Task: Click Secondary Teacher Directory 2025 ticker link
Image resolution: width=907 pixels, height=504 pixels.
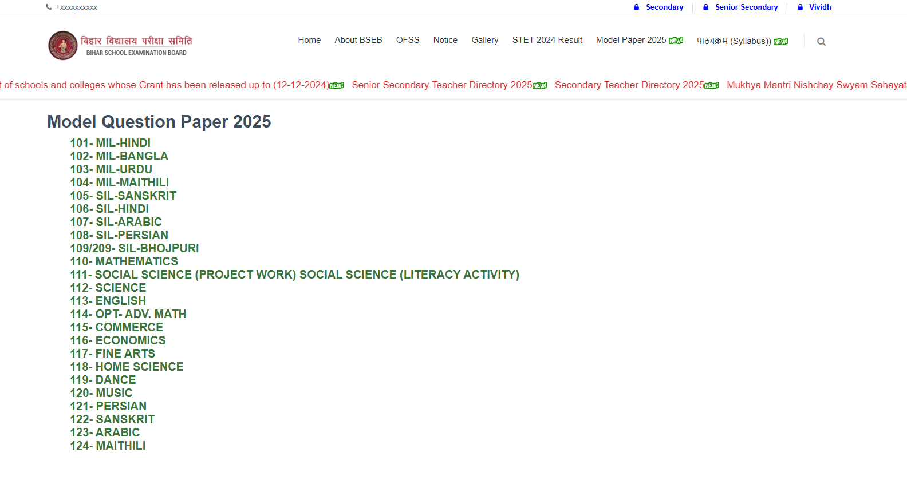Action: tap(629, 85)
